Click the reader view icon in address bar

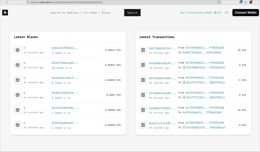pos(219,2)
